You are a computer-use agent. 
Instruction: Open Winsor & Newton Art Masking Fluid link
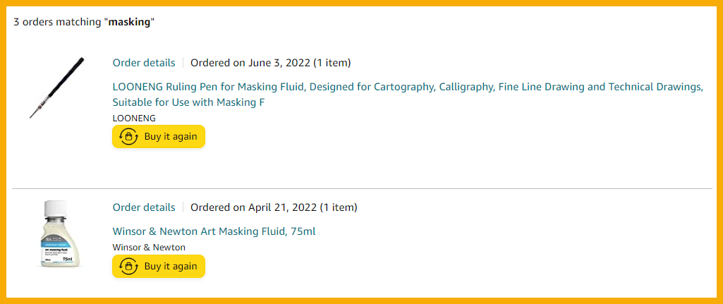[x=214, y=231]
